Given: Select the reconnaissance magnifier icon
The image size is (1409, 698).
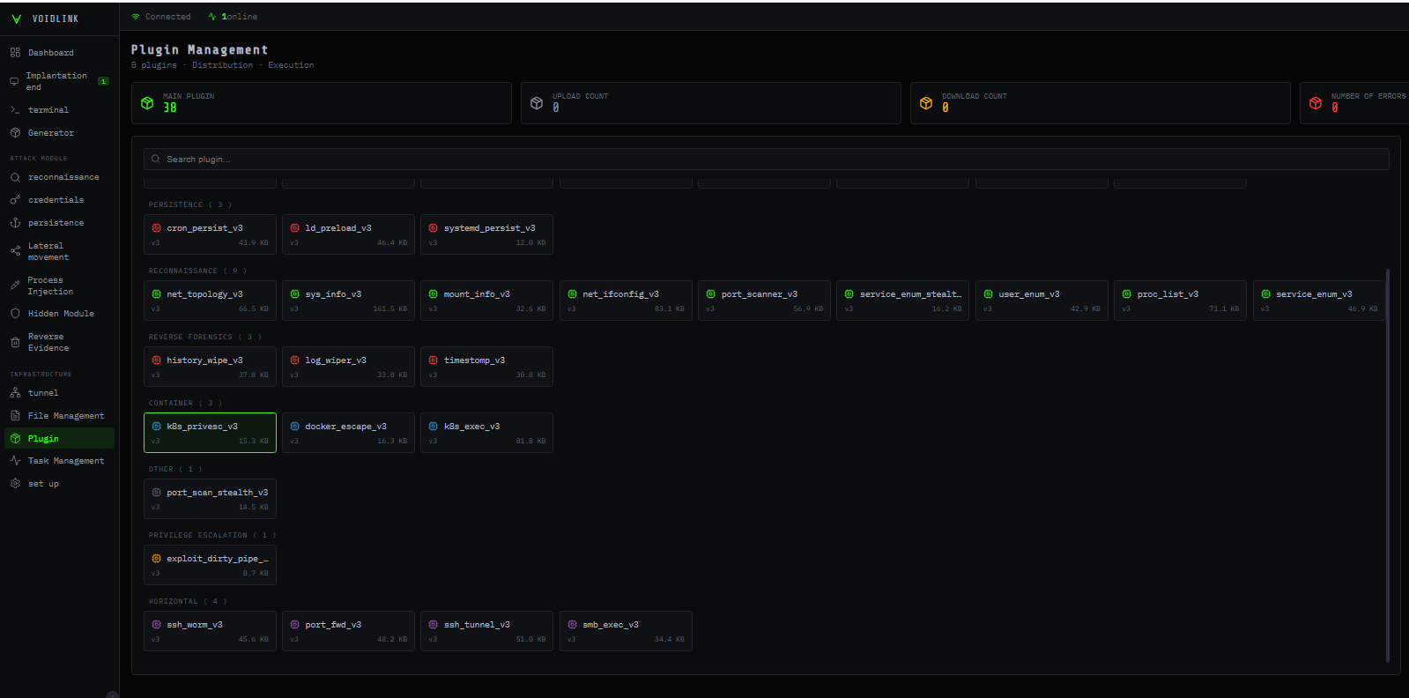Looking at the screenshot, I should [15, 177].
